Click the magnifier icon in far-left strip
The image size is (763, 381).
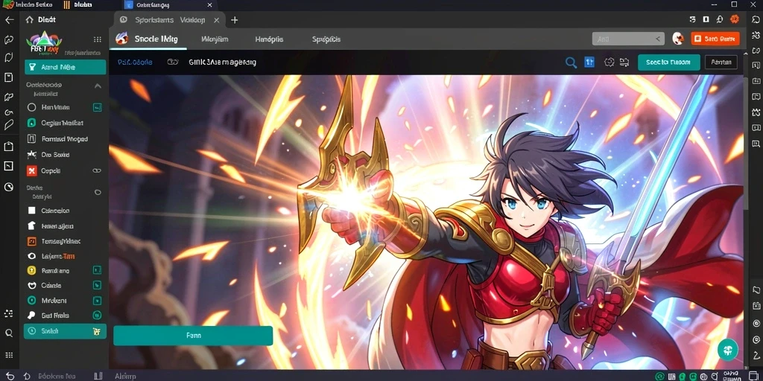click(x=9, y=333)
